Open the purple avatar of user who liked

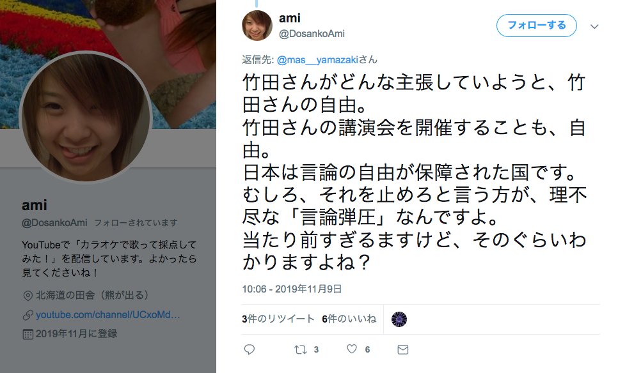(399, 319)
